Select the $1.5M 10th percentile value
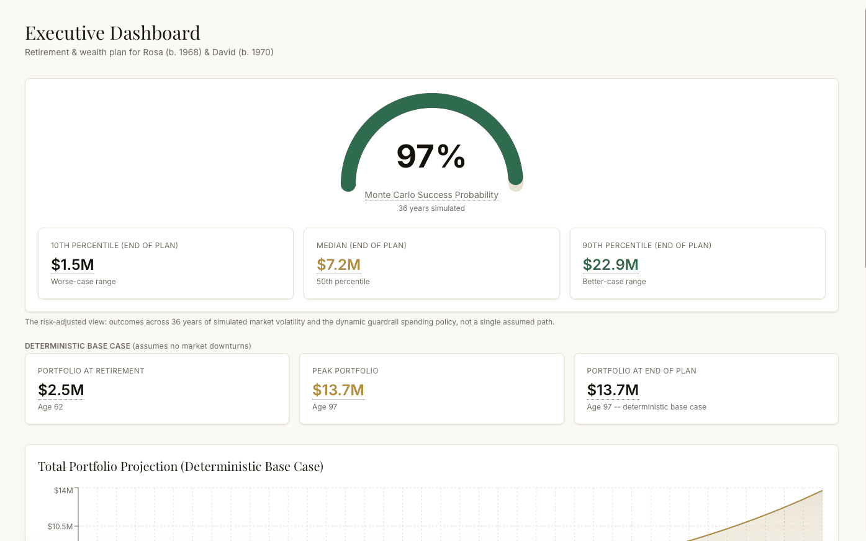The width and height of the screenshot is (866, 541). [x=73, y=265]
